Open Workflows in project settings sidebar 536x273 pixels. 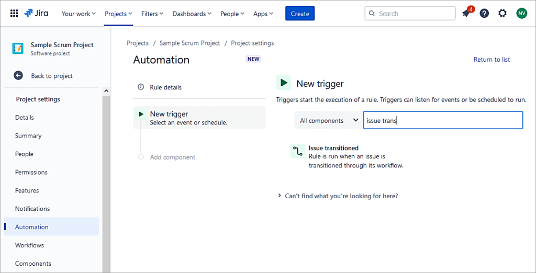29,245
